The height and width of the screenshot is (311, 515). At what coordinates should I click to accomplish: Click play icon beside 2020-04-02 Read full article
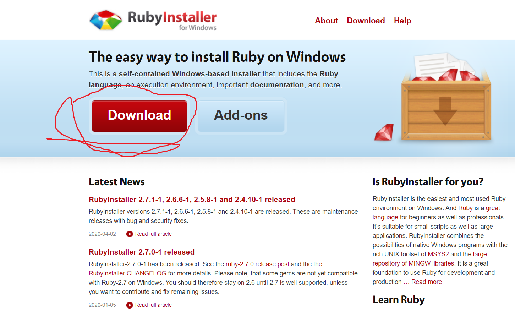pyautogui.click(x=130, y=234)
